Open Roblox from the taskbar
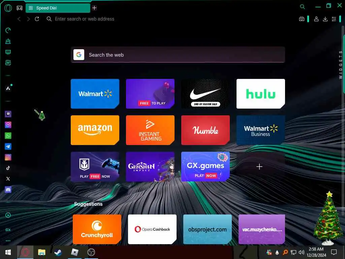Image resolution: width=345 pixels, height=259 pixels. point(75,252)
